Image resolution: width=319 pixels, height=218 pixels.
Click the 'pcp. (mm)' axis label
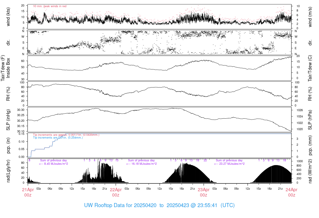[310, 145]
